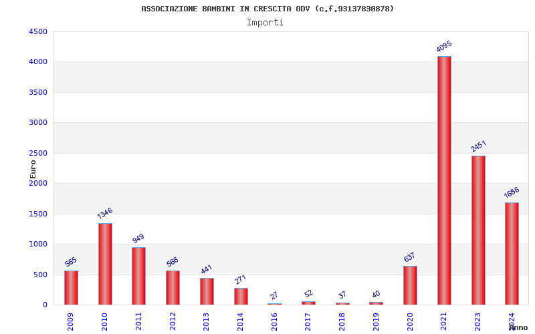The height and width of the screenshot is (334, 535).
Task: Click the y-axis tick label 4500
Action: 38,31
